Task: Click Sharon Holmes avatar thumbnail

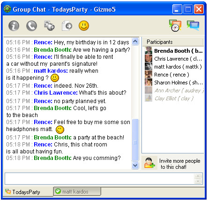Action: point(149,82)
